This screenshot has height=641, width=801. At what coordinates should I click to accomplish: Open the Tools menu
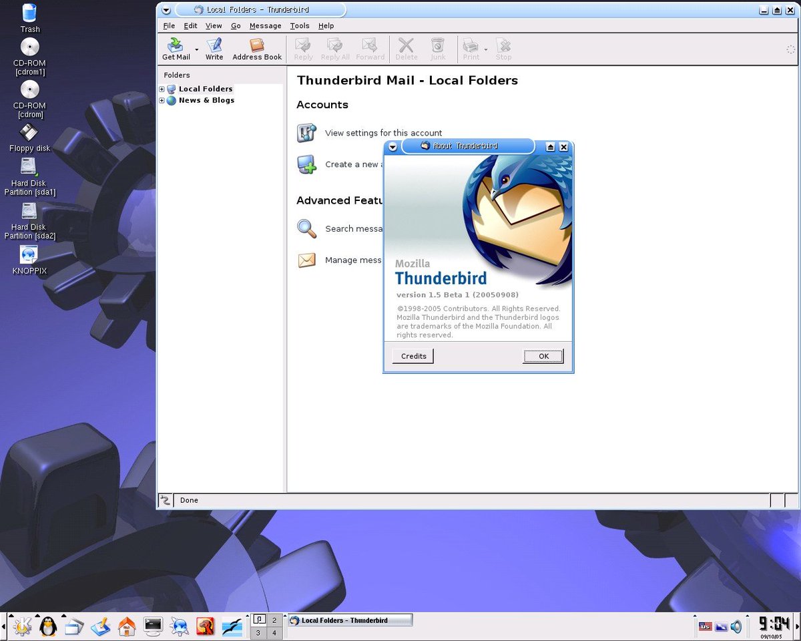(300, 25)
